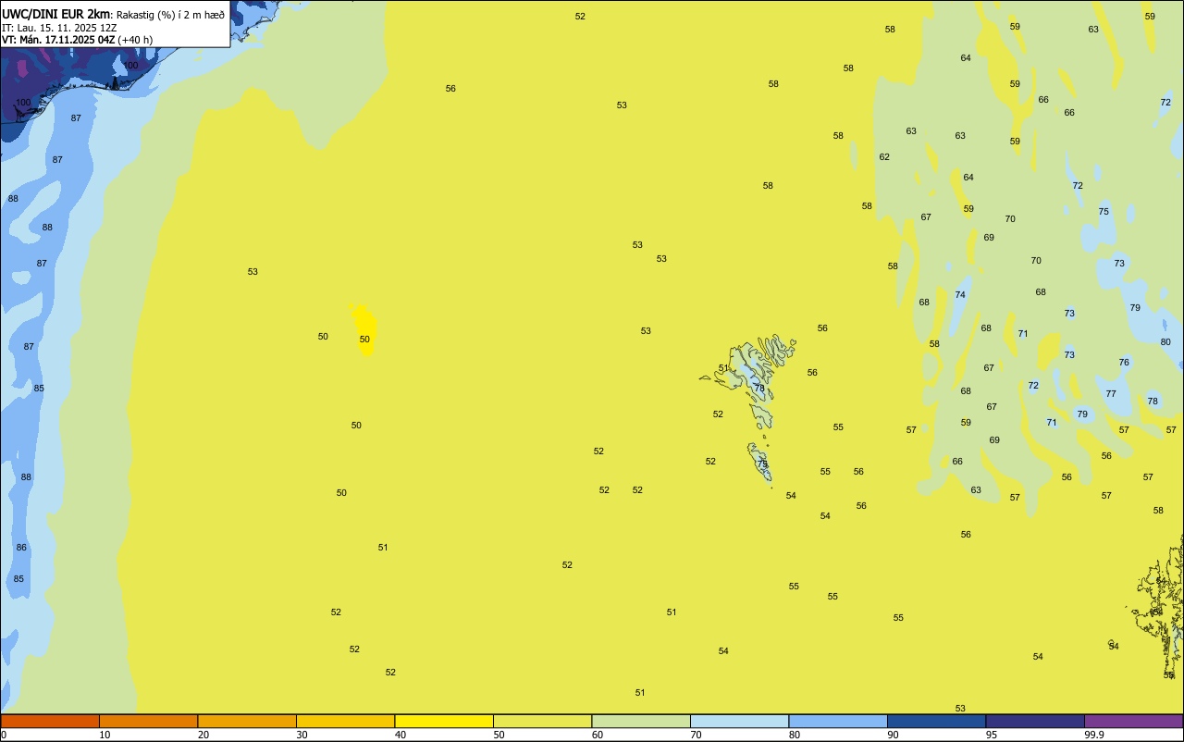Click the 80–90 medium blue legend block

[x=838, y=721]
